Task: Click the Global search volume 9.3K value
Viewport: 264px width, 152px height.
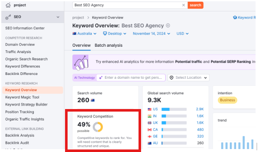Action: click(x=154, y=100)
